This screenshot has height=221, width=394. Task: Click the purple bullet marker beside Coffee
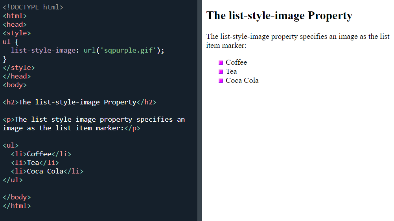[221, 62]
